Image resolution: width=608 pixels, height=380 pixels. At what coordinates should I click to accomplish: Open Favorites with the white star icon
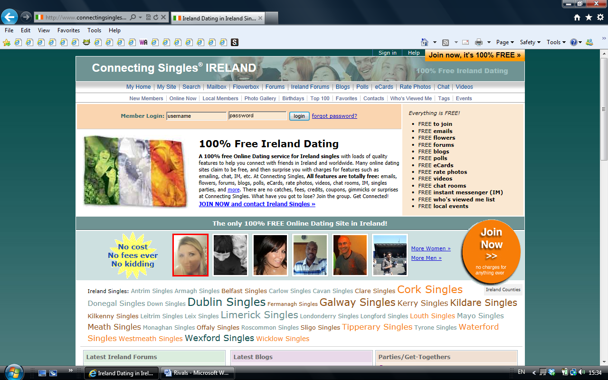589,18
